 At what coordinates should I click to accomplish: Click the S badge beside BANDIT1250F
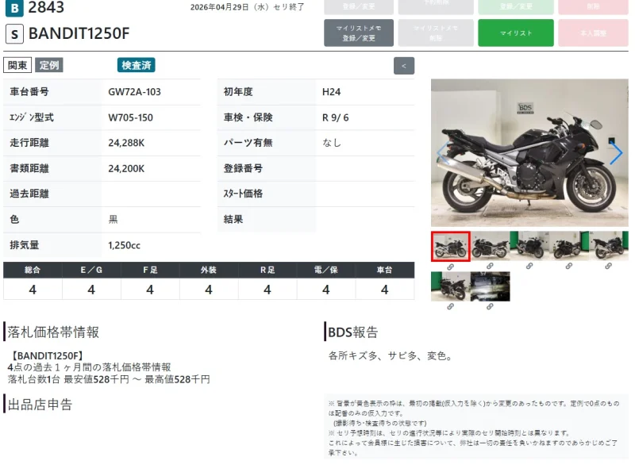14,34
